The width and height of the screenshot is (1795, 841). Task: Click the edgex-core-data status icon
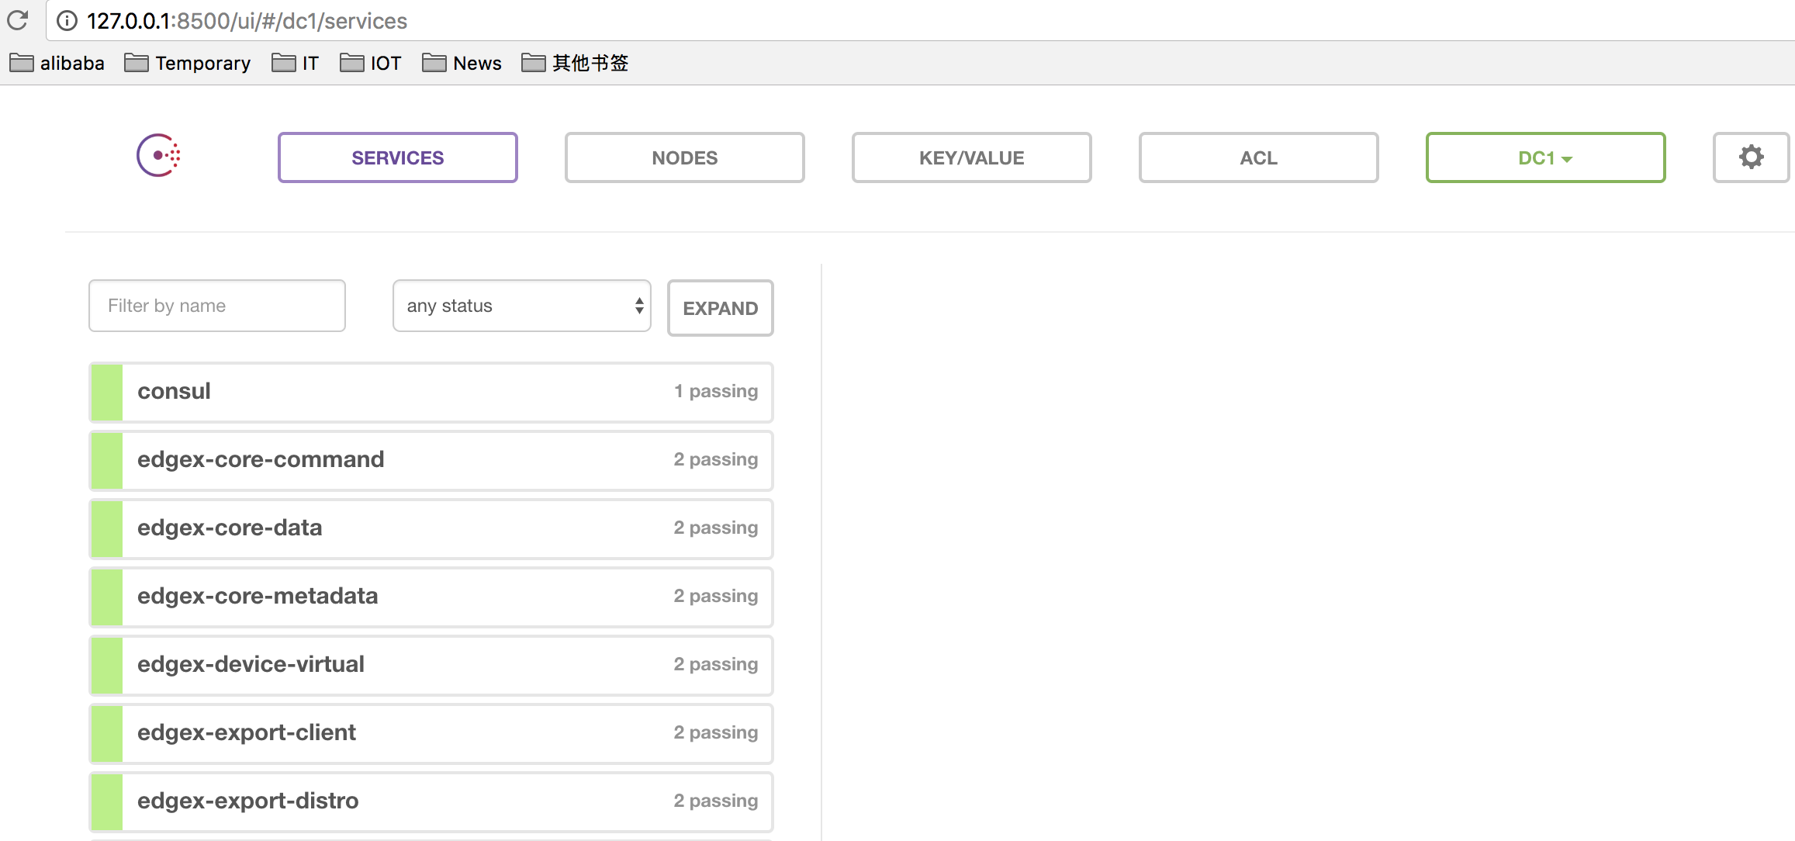pos(105,528)
